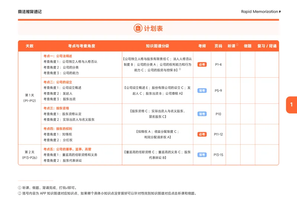Click line 考查角度2:发起人
The image size is (297, 210).
pyautogui.click(x=58, y=93)
